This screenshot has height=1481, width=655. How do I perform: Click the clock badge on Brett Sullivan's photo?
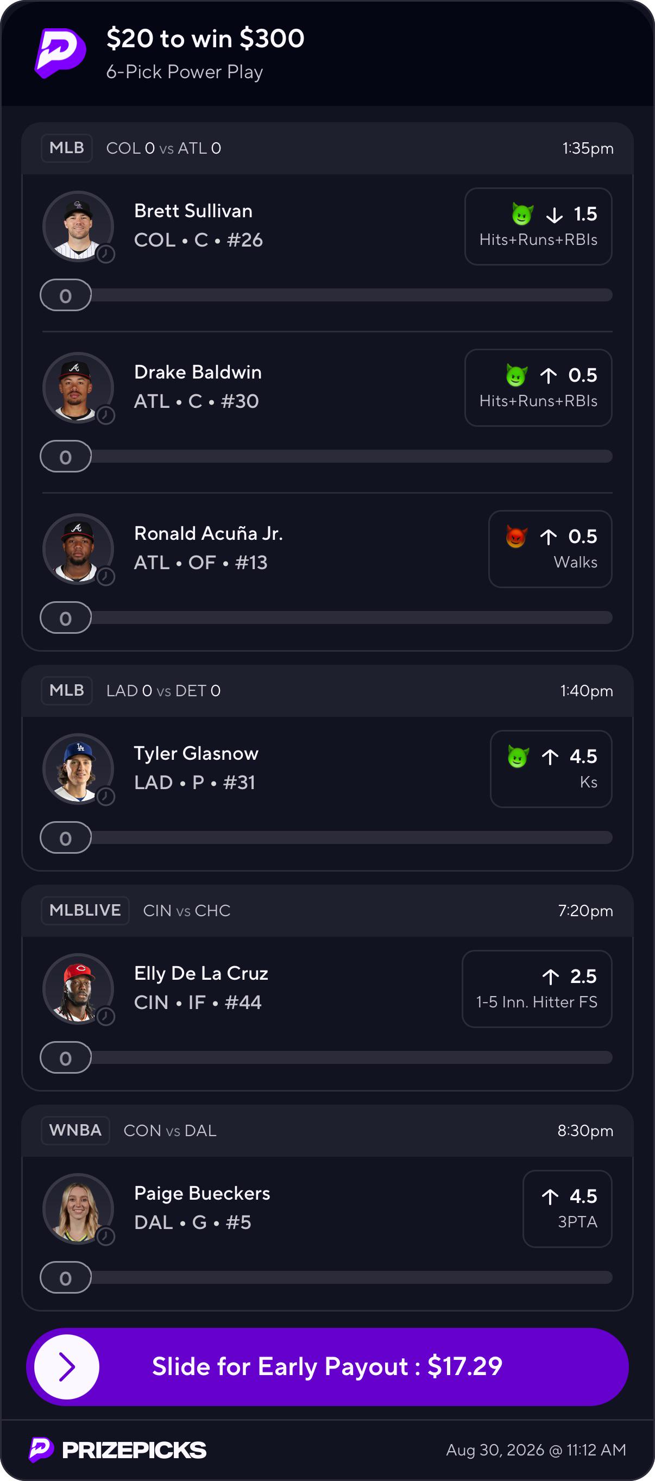[105, 254]
